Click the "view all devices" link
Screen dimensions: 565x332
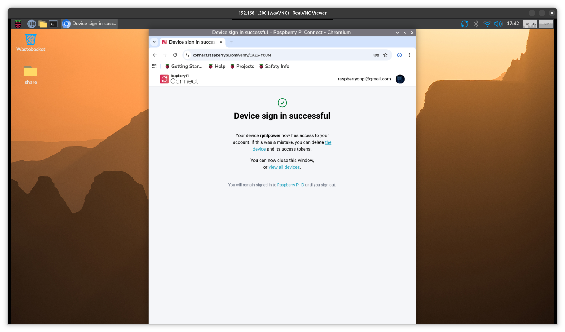pos(284,167)
